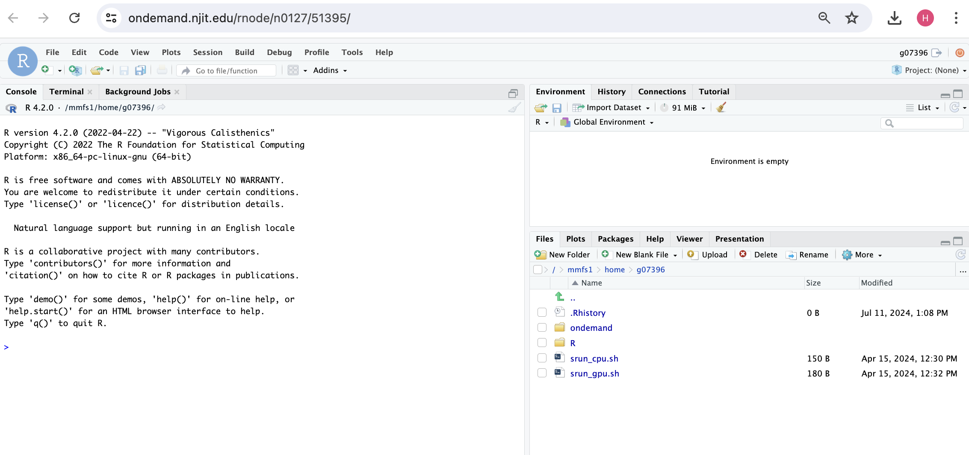969x455 pixels.
Task: Click the New File plus icon
Action: 45,70
